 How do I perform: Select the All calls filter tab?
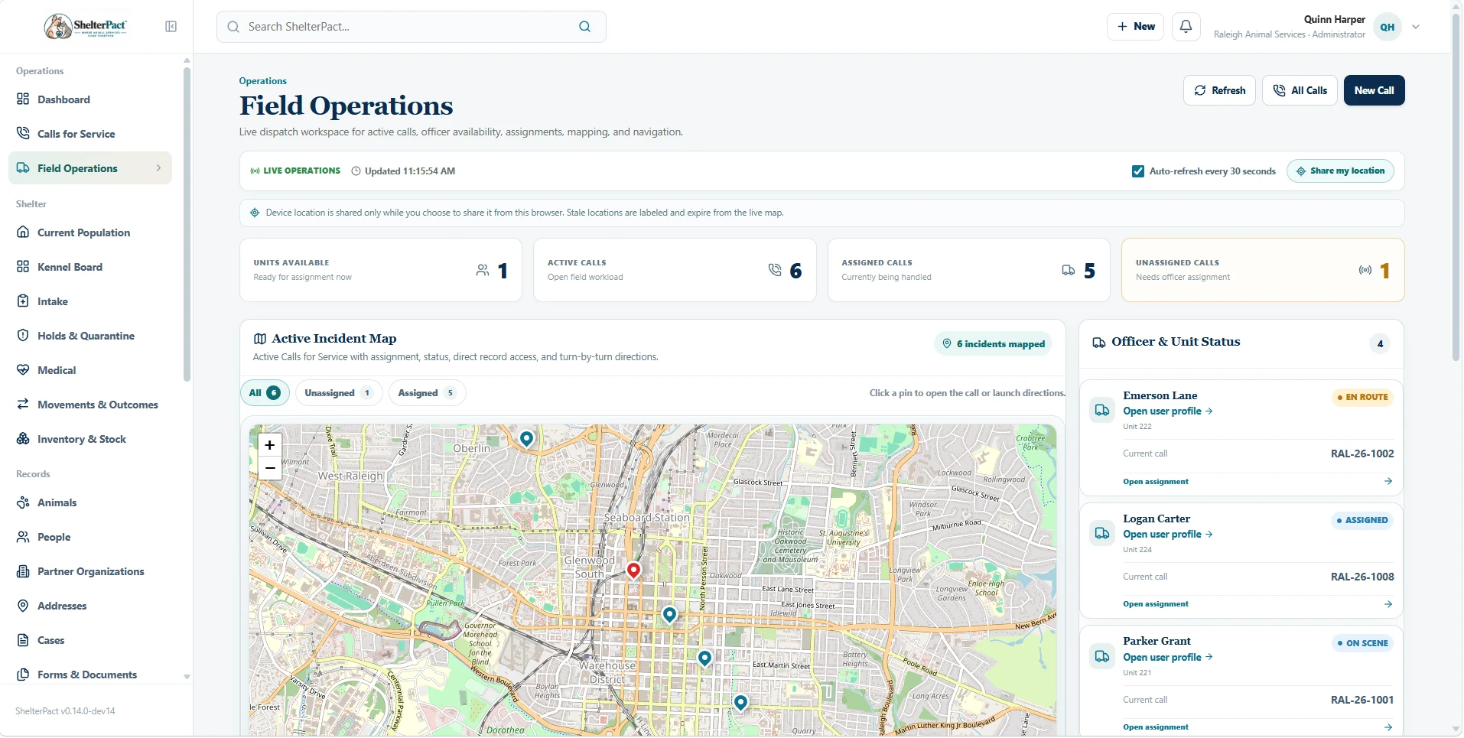pyautogui.click(x=265, y=393)
